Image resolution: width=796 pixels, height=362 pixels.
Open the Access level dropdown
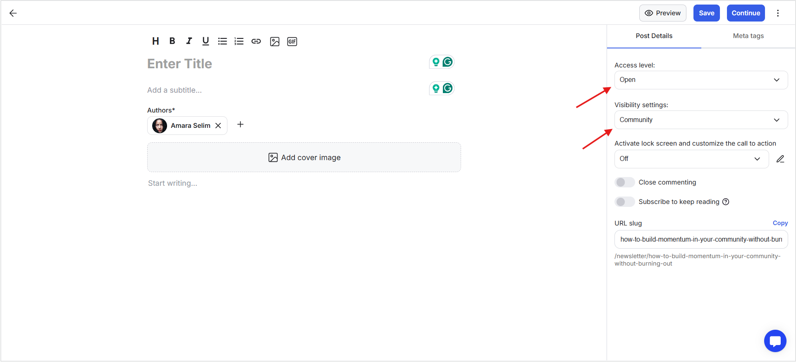pos(701,80)
